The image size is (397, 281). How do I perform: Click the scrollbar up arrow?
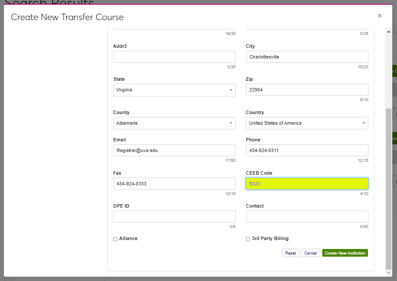[388, 32]
